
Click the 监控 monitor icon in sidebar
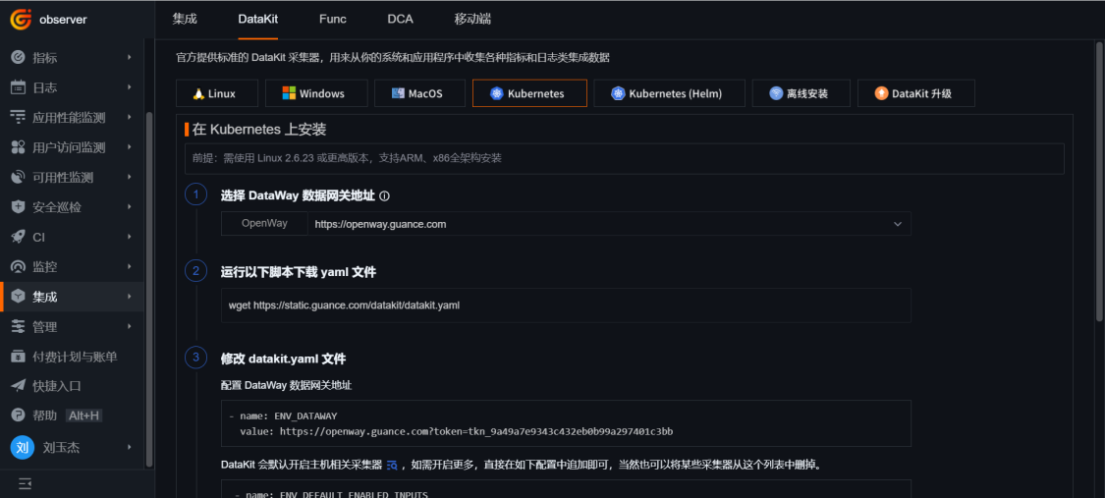click(x=19, y=267)
